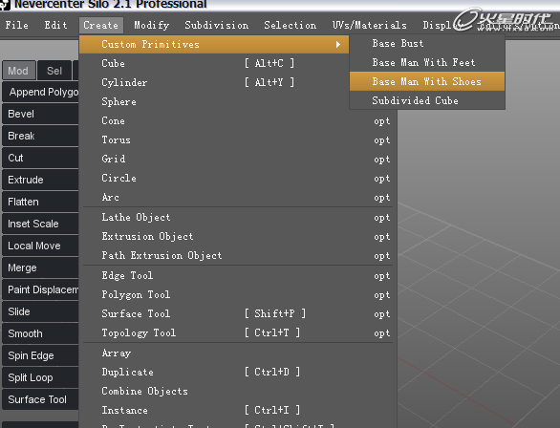
Task: Open options for Path Extrusion Object
Action: tap(382, 256)
